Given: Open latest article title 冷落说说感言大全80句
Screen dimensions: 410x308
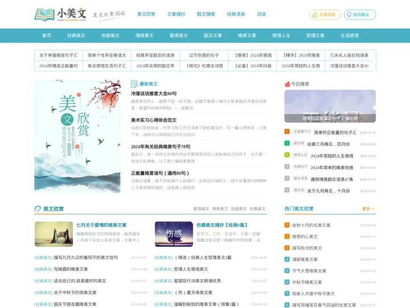Looking at the screenshot, I should (154, 94).
